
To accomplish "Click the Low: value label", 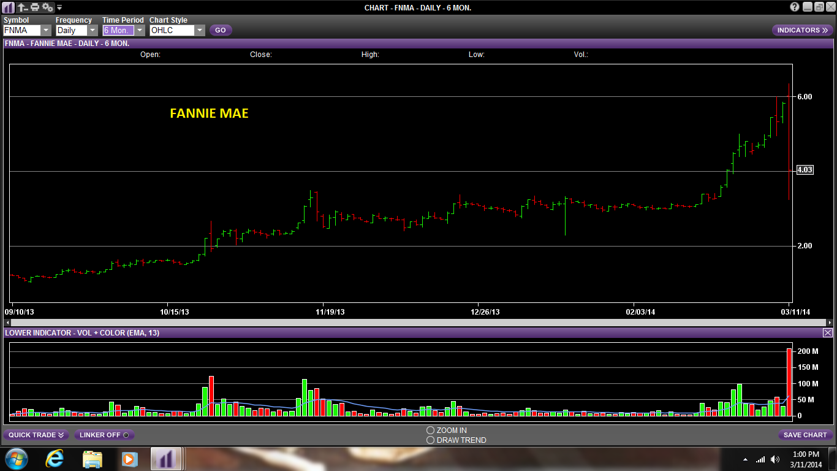I will pos(477,55).
